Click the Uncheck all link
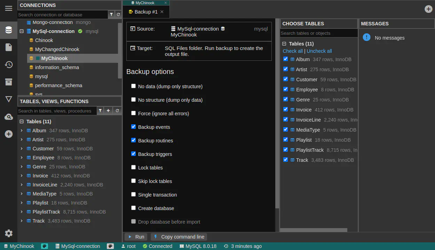 [319, 51]
